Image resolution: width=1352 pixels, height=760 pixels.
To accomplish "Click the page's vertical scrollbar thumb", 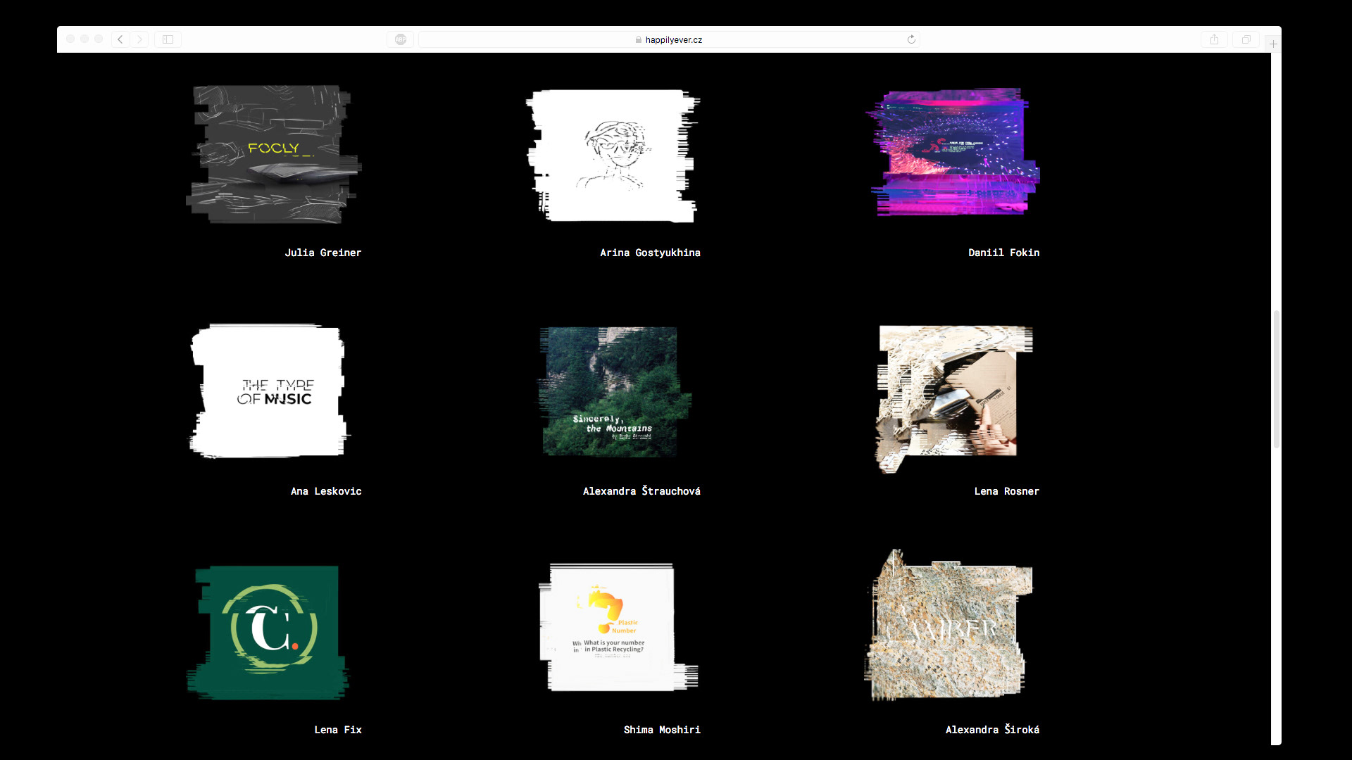I will pos(1276,379).
